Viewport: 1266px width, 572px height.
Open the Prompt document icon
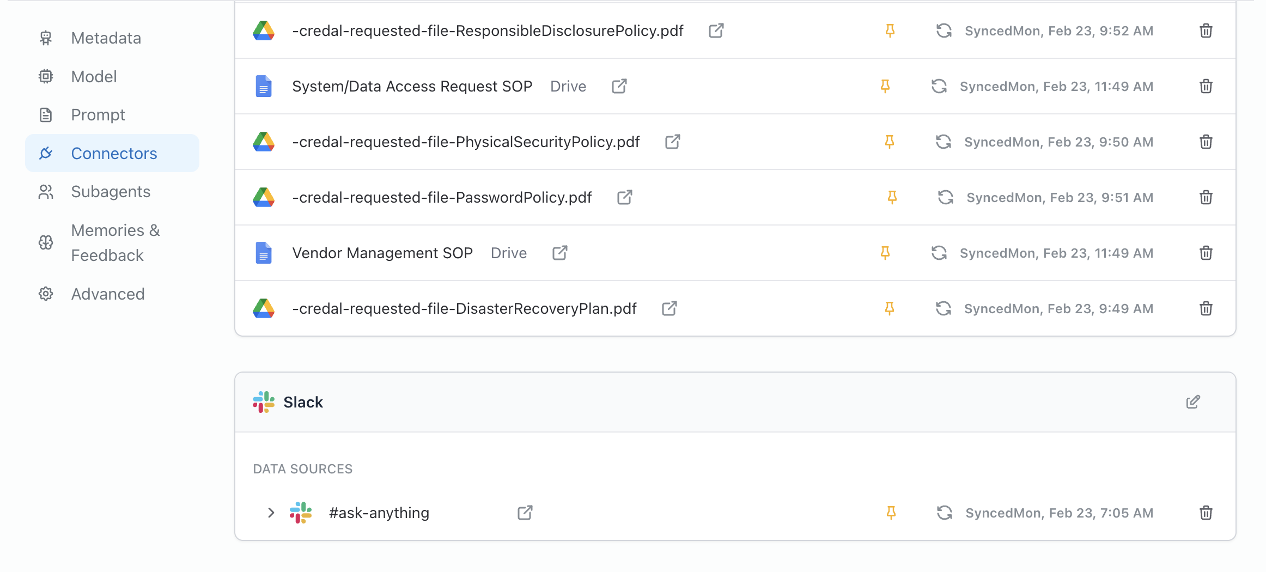[46, 115]
